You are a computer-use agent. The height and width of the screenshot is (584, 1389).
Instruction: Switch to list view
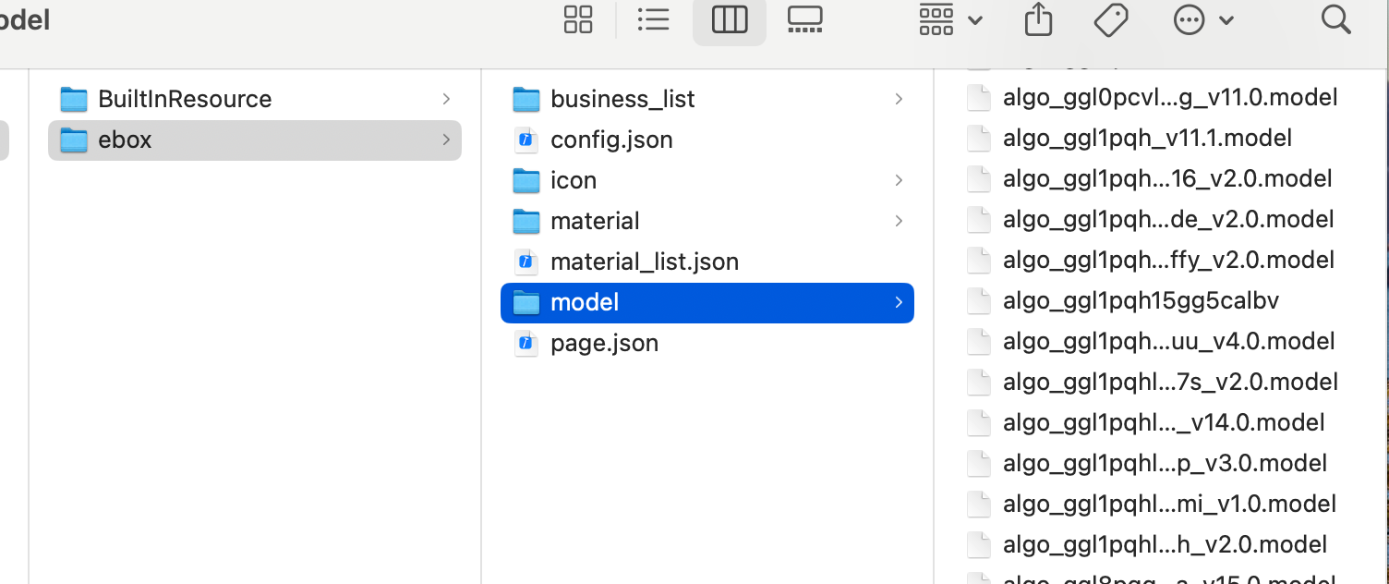pyautogui.click(x=654, y=19)
